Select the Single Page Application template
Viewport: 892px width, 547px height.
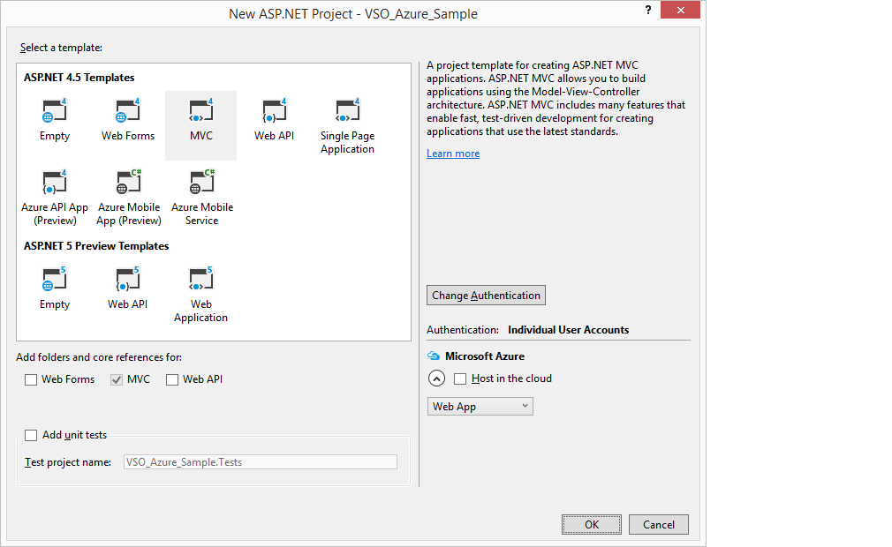coord(347,112)
